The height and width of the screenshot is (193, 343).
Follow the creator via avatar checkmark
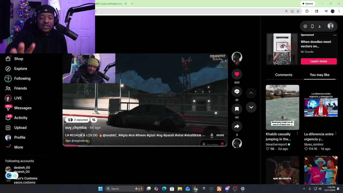[x=237, y=62]
